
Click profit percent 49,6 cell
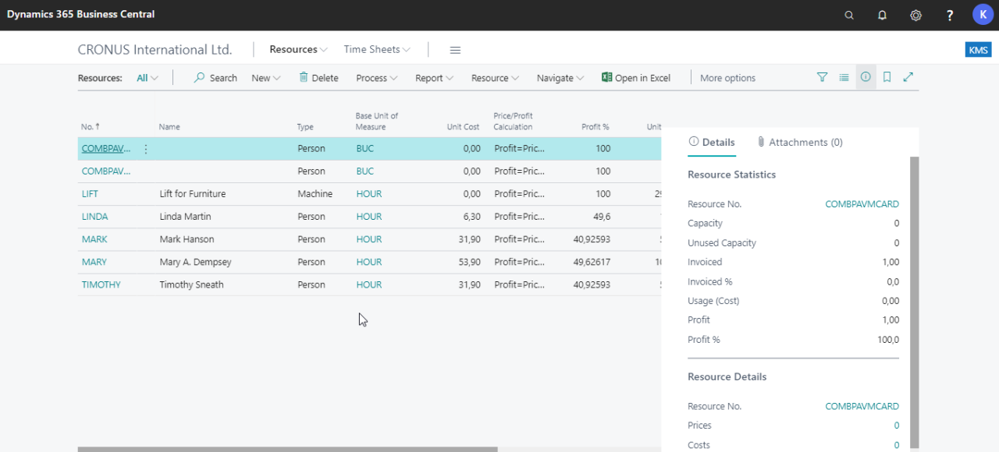click(603, 217)
